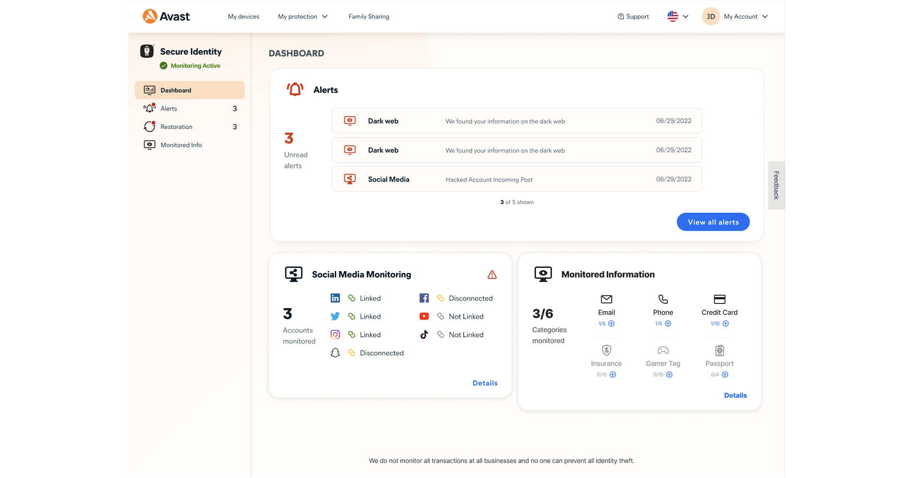This screenshot has height=478, width=914.
Task: Open My devices page
Action: (x=244, y=17)
